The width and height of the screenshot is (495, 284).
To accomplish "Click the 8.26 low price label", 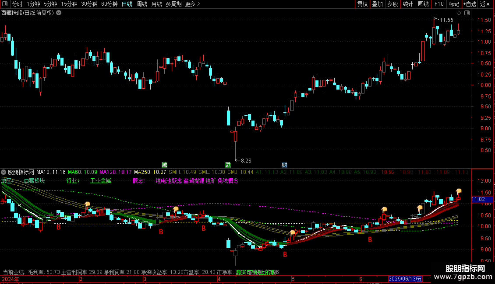I will (246, 161).
